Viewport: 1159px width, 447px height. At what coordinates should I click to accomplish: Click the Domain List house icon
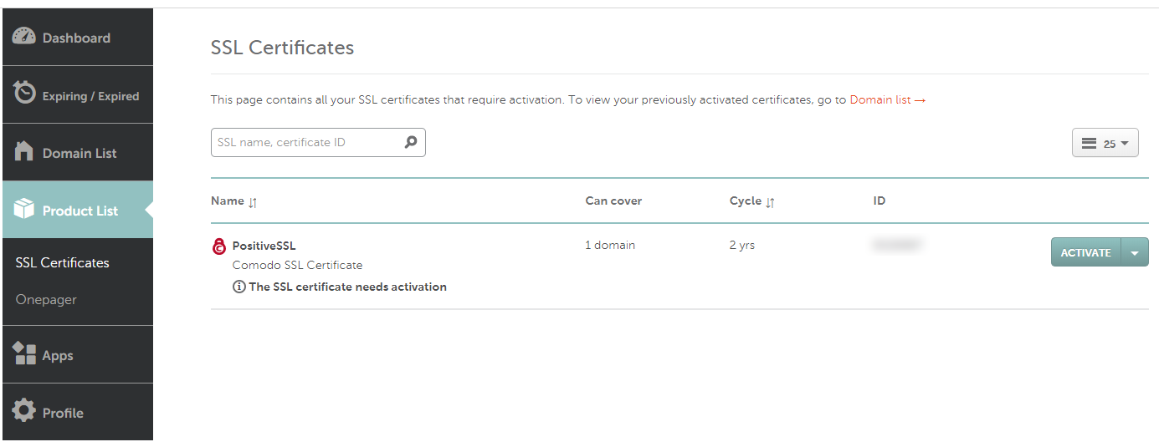[x=24, y=152]
